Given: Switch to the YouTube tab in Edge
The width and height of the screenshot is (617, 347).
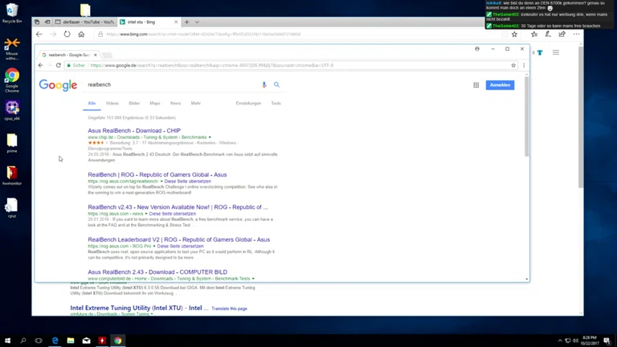Looking at the screenshot, I should tap(84, 22).
